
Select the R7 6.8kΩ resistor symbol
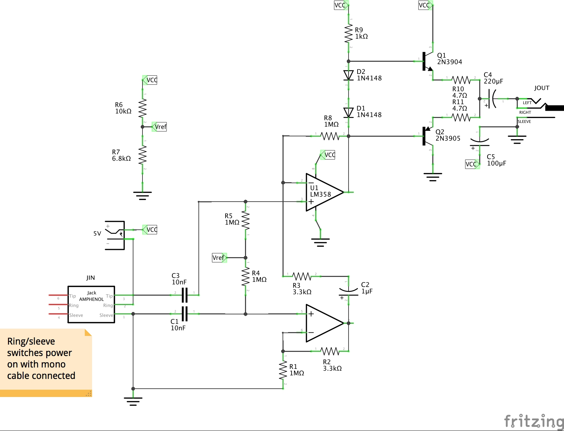[142, 155]
